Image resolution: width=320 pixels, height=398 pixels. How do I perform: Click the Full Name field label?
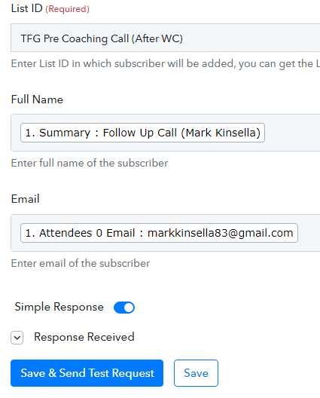coord(37,99)
